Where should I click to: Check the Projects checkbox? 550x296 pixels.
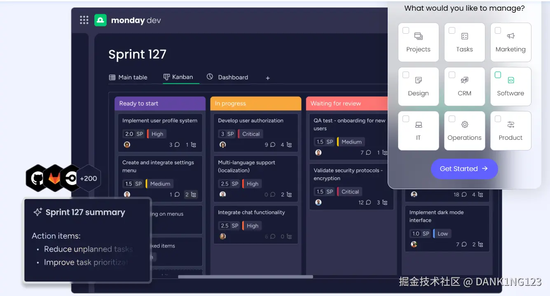coord(406,30)
